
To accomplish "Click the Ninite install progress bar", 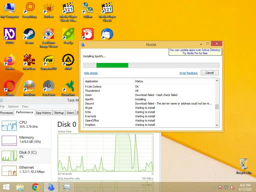I will click(x=151, y=65).
